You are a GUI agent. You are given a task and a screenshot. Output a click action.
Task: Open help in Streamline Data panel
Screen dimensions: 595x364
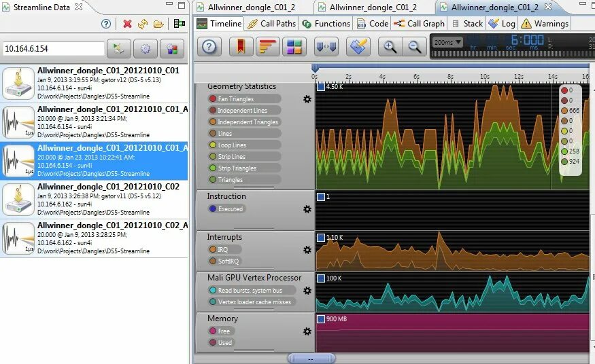106,24
